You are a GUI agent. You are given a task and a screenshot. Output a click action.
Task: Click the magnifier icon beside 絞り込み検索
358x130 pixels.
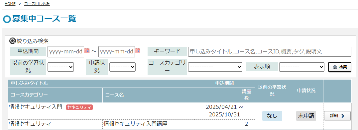[12, 41]
